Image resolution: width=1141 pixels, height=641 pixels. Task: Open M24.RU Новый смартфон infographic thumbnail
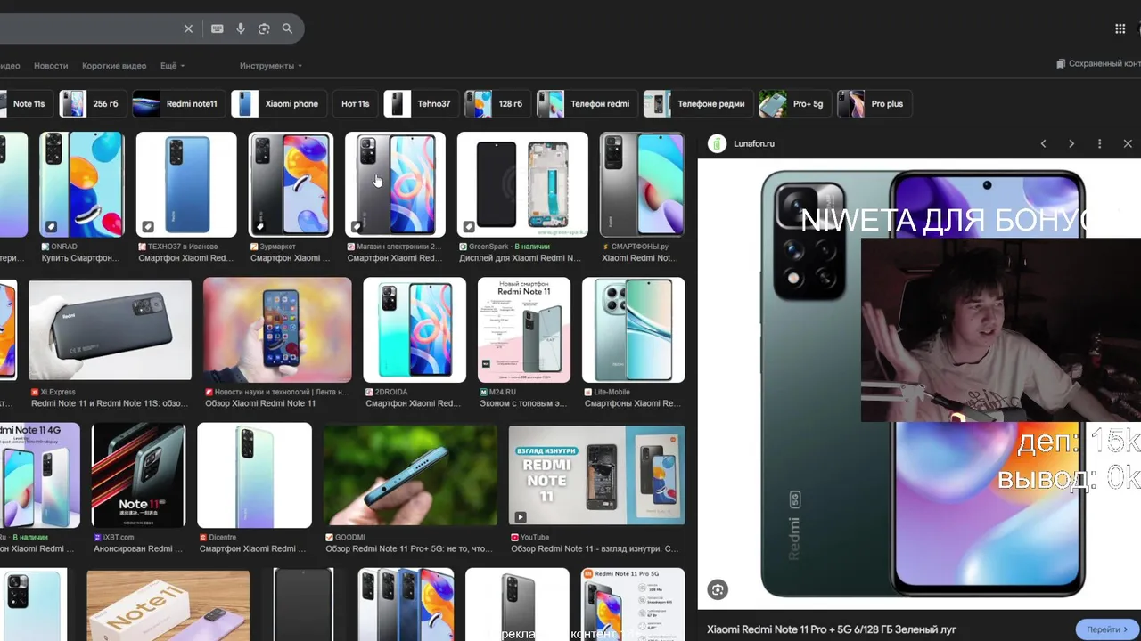click(524, 330)
